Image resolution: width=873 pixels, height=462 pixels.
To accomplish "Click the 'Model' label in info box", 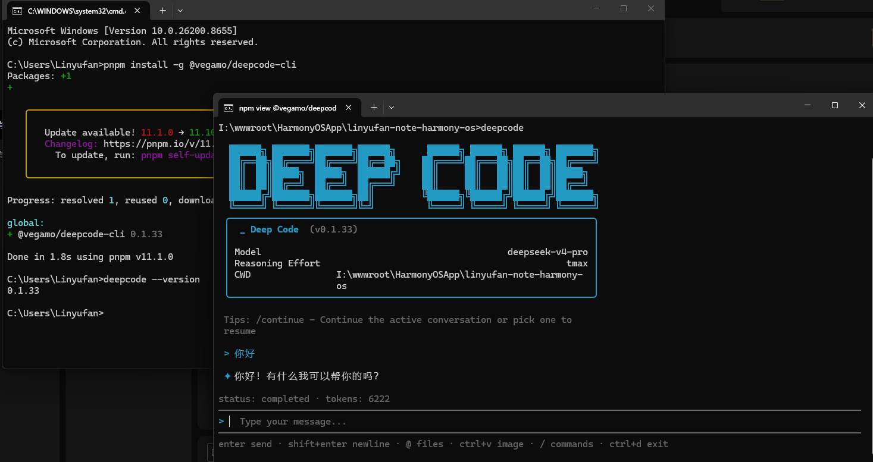I will click(248, 252).
